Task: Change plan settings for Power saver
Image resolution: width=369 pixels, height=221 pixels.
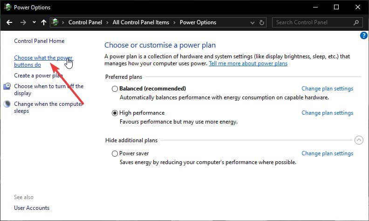Action: (x=328, y=153)
